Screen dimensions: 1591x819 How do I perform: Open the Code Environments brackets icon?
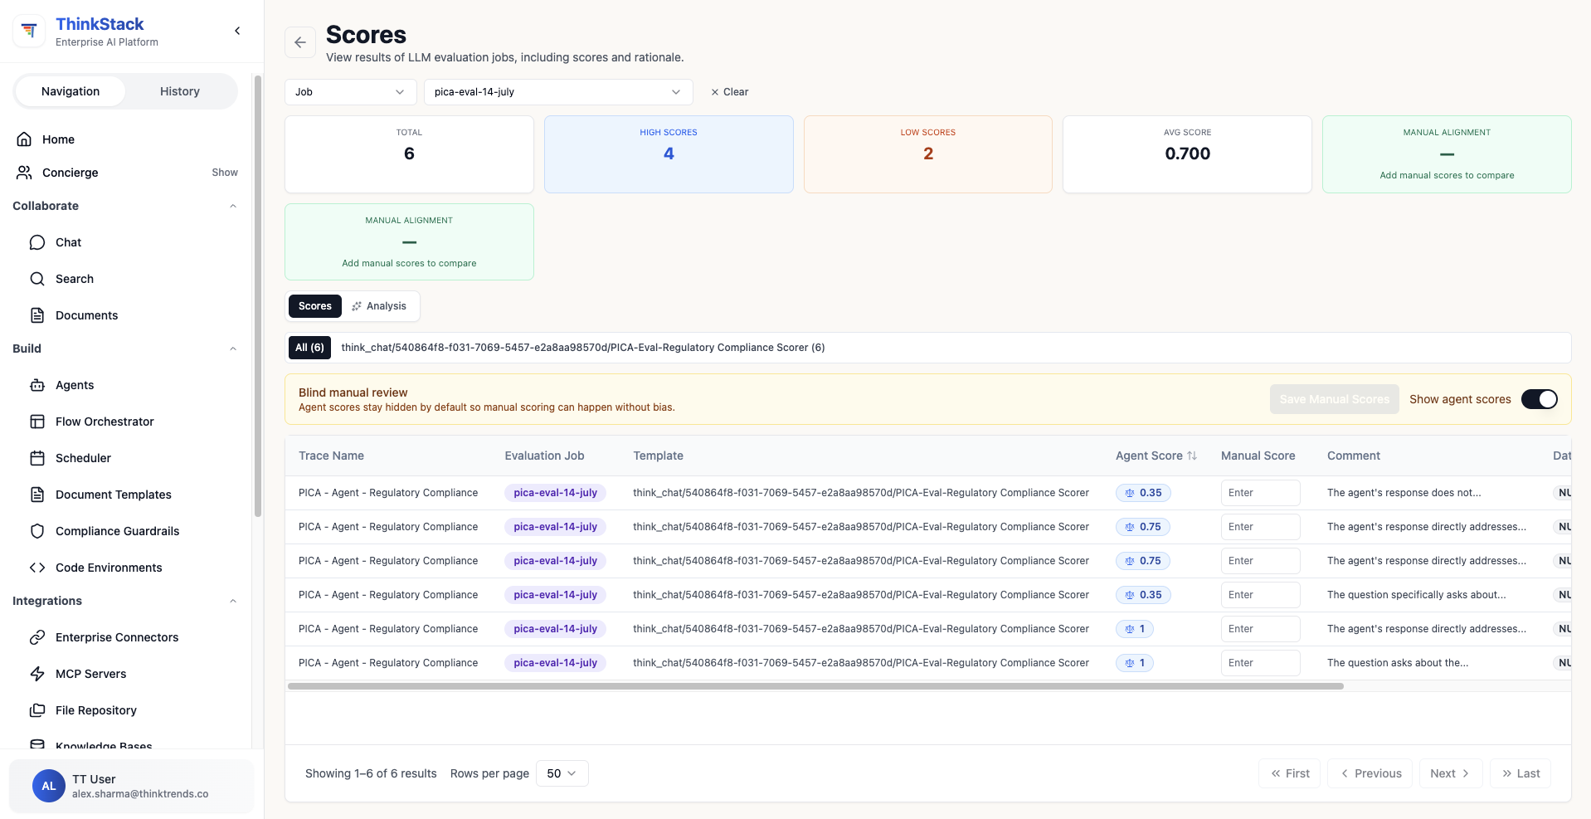tap(37, 568)
